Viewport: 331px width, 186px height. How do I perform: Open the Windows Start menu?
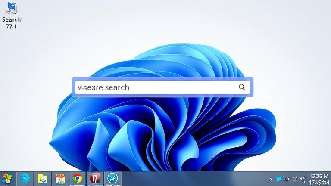tap(7, 179)
